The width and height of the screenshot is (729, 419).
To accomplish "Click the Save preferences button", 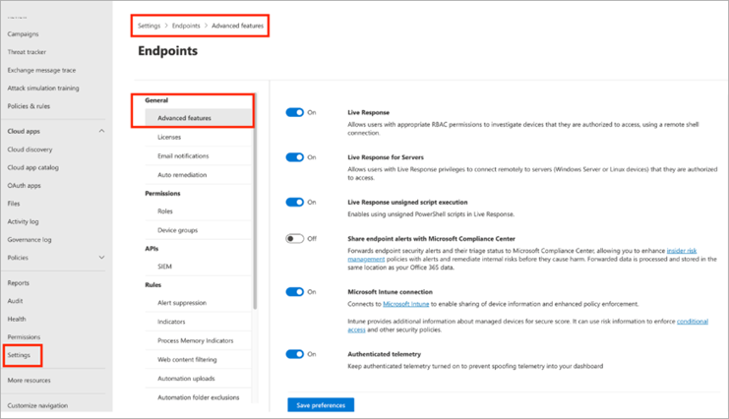I will point(321,405).
